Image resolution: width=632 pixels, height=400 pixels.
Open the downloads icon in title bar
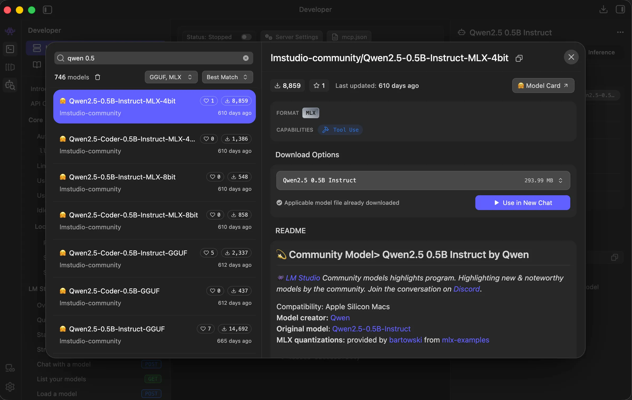pos(603,9)
